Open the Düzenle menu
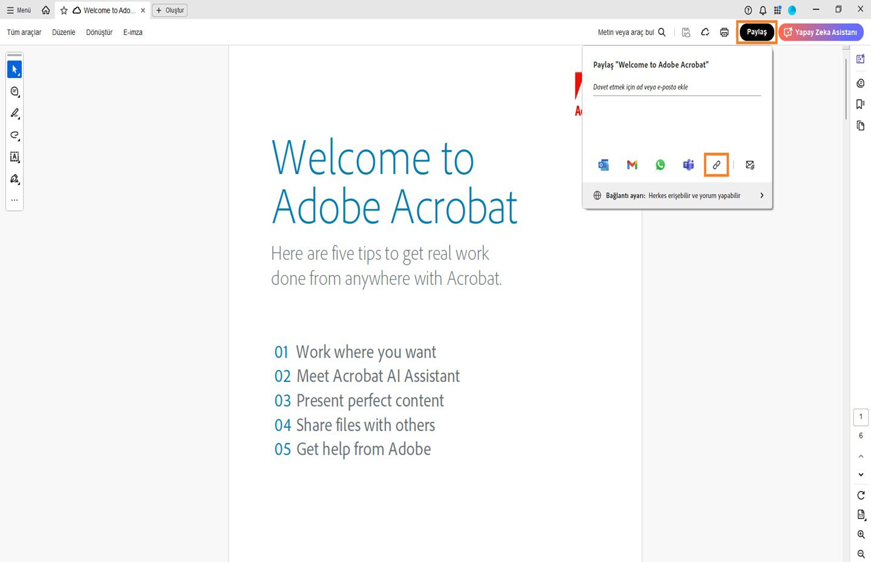Image resolution: width=871 pixels, height=562 pixels. tap(64, 32)
